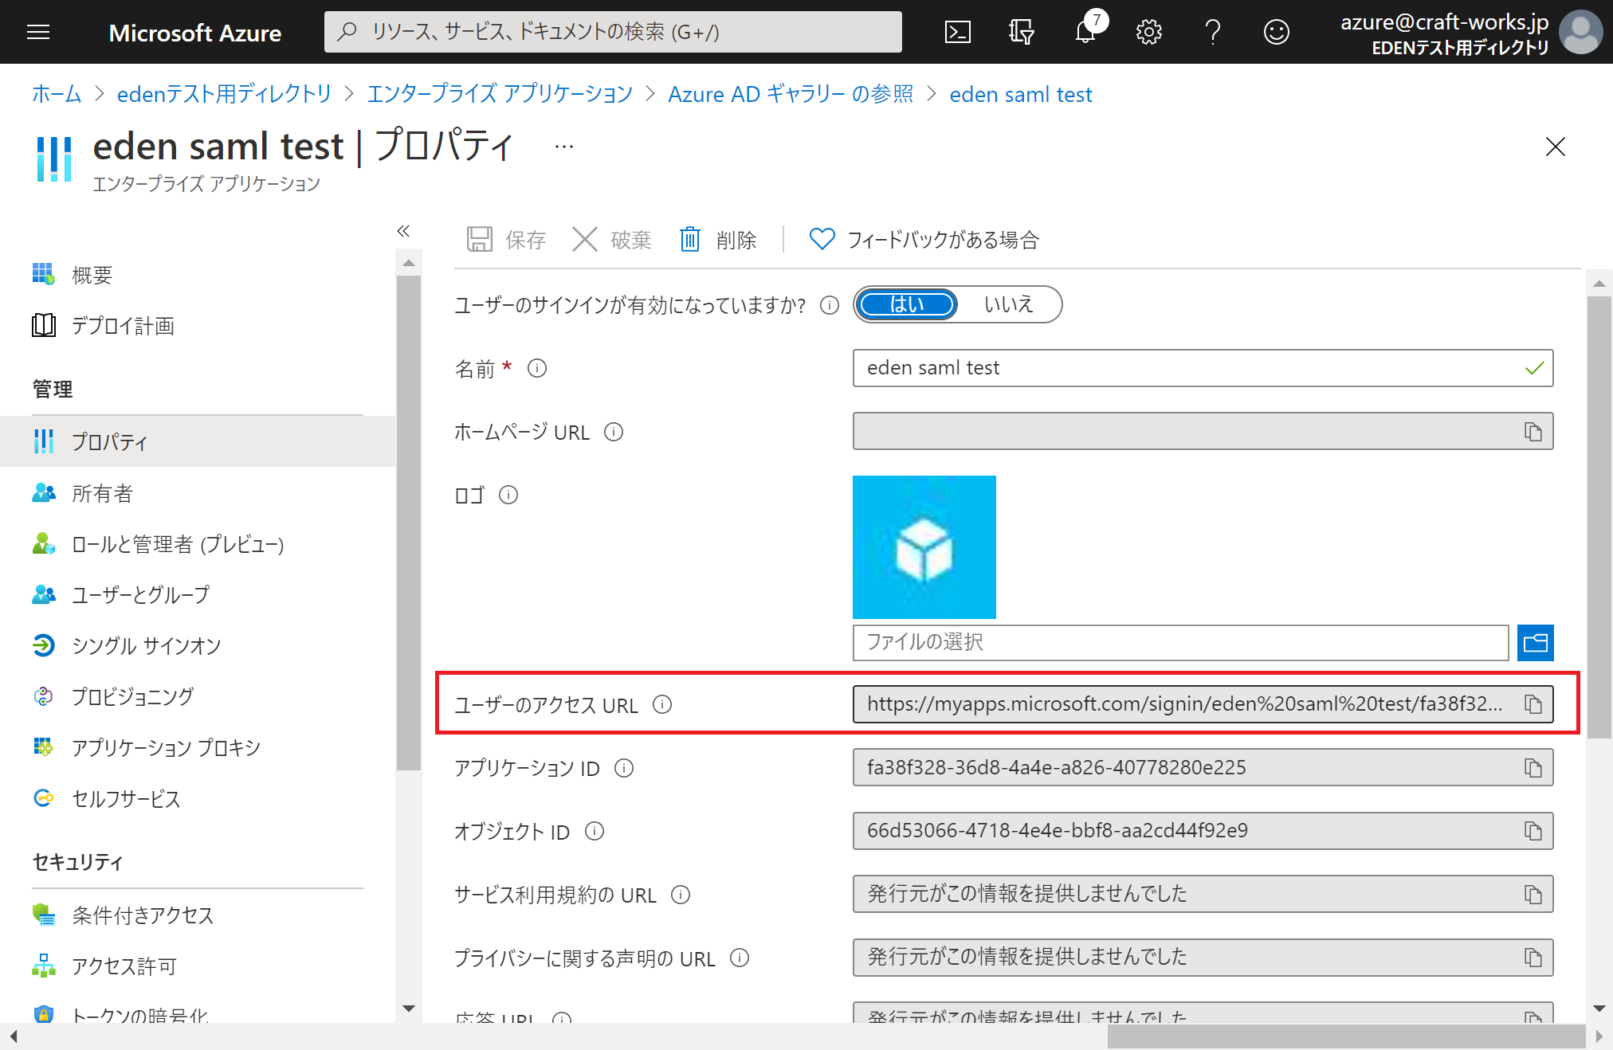Screen dimensions: 1613x1050
Task: Open the account avatar menu
Action: click(1580, 32)
